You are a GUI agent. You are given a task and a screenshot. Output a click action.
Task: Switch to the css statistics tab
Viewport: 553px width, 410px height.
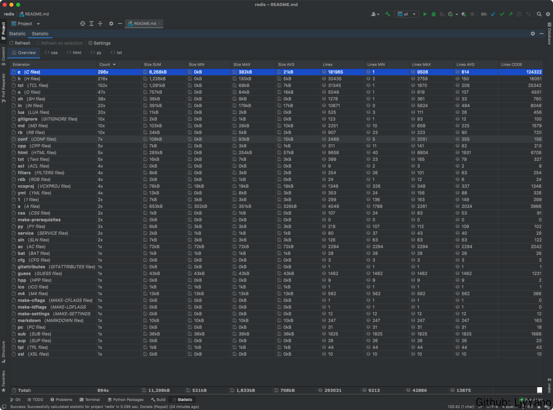51,53
